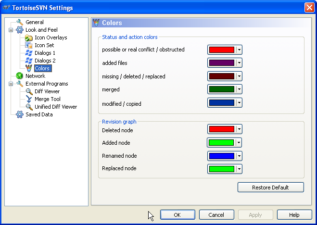
Task: Click the OK button
Action: tap(178, 215)
